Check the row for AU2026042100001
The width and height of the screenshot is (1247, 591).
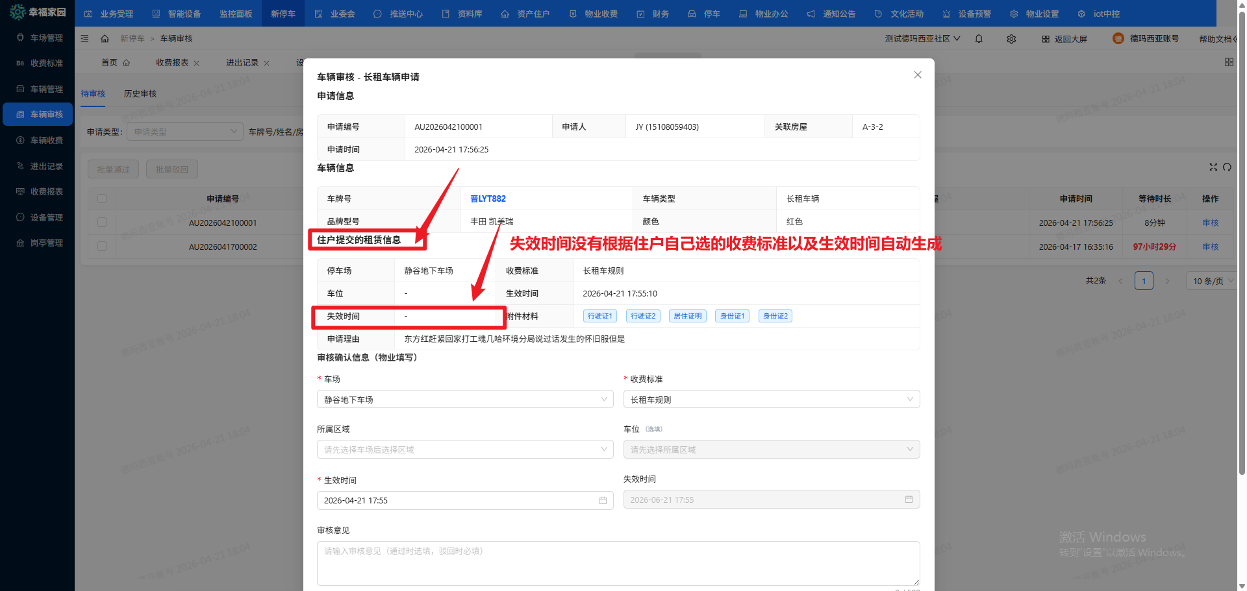point(102,223)
